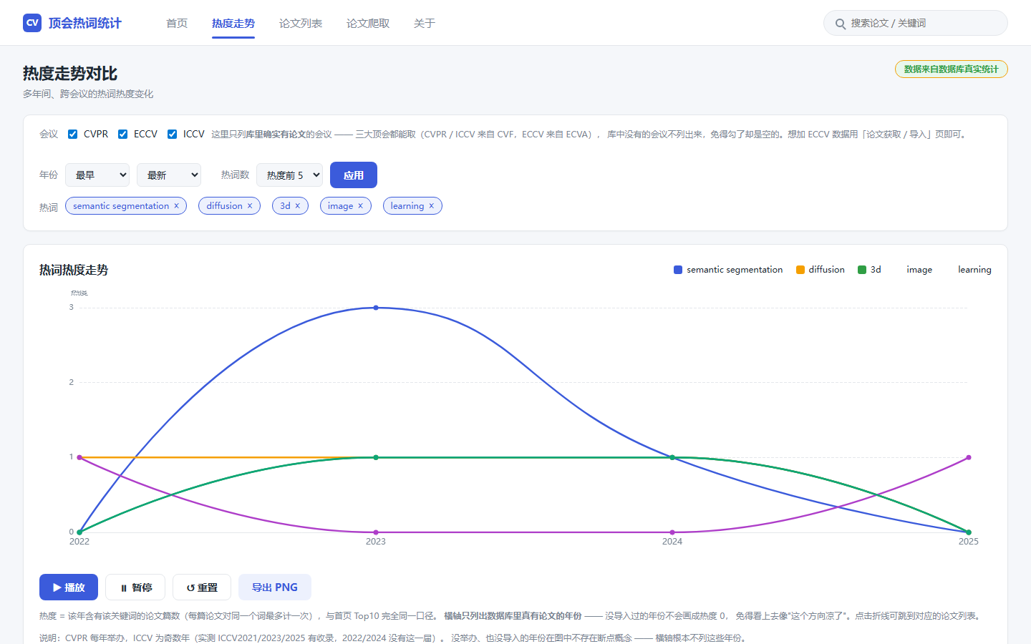Click the green data point at 2023
Viewport: 1031px width, 644px height.
point(376,457)
